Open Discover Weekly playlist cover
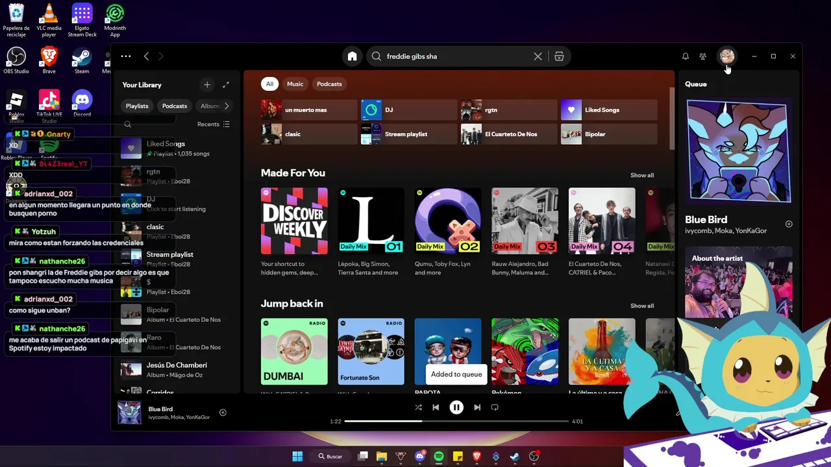This screenshot has width=831, height=467. (x=294, y=221)
